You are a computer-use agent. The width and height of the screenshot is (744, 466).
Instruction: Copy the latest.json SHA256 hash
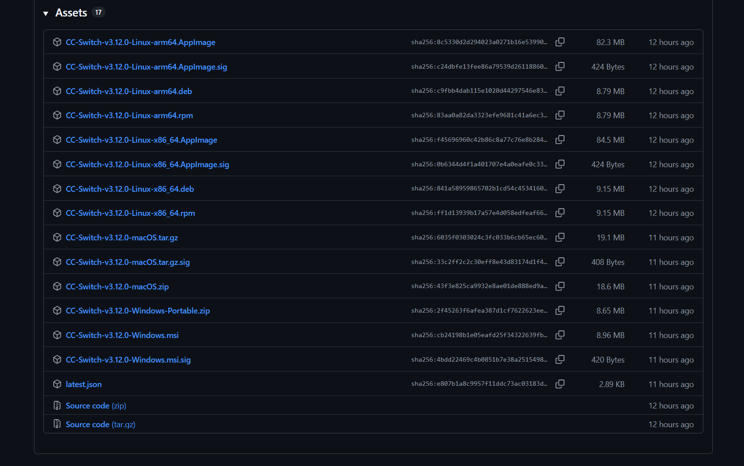click(x=560, y=384)
